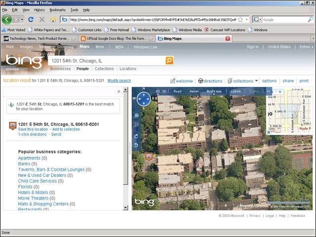Image resolution: width=316 pixels, height=237 pixels.
Task: Rotate the bird's eye view clockwise
Action: (136, 136)
